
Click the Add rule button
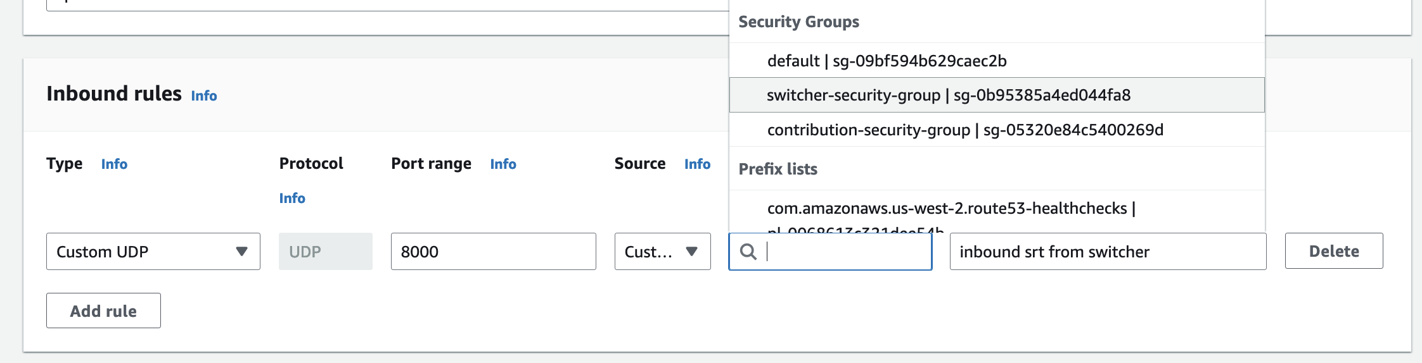click(x=103, y=311)
